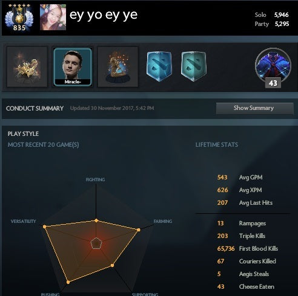Click the Farming vertex point on the chart
The image size is (298, 296).
pyautogui.click(x=139, y=230)
